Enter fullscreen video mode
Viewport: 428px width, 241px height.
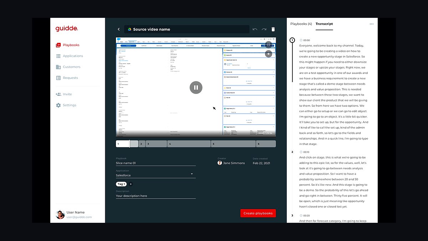269,45
